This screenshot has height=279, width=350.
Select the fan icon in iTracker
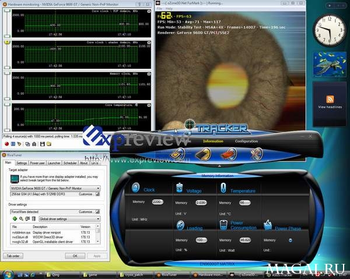tap(257, 154)
